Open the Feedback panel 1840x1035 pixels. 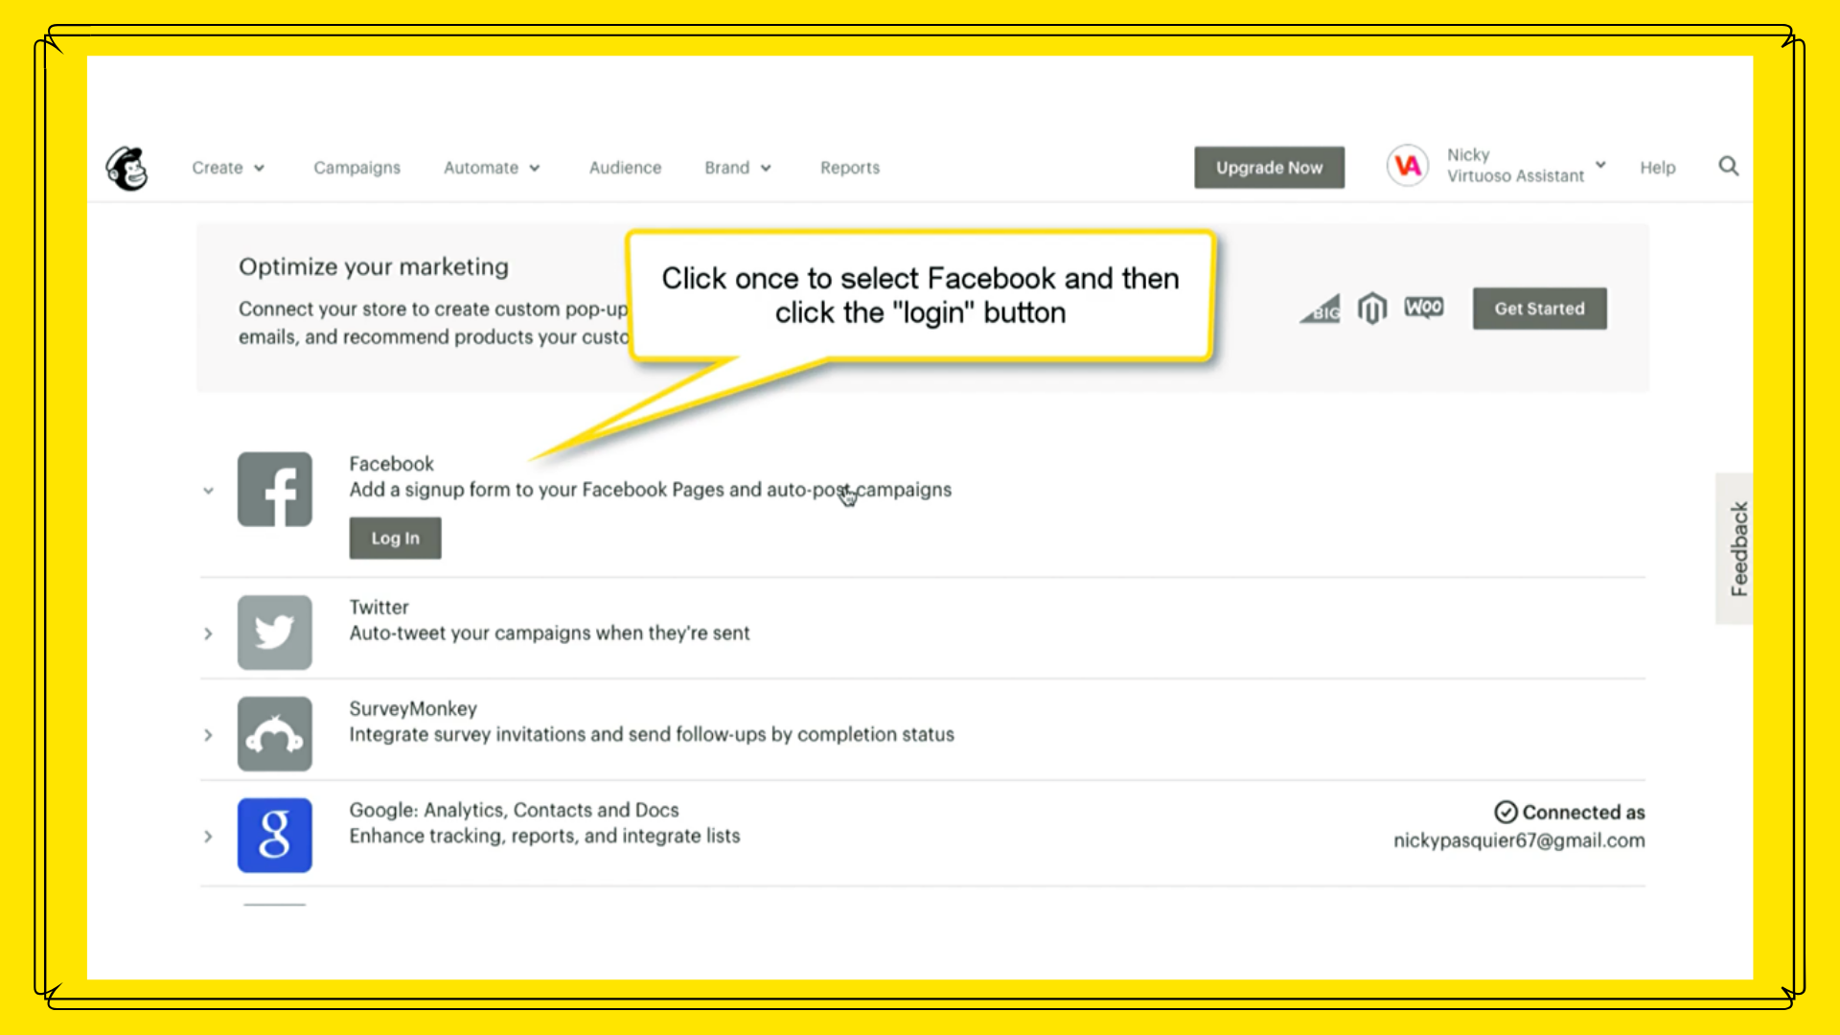click(x=1735, y=547)
